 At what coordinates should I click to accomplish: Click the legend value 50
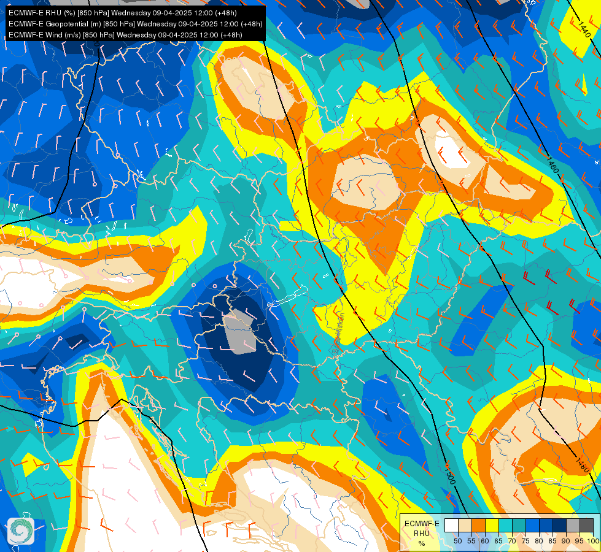pyautogui.click(x=458, y=541)
